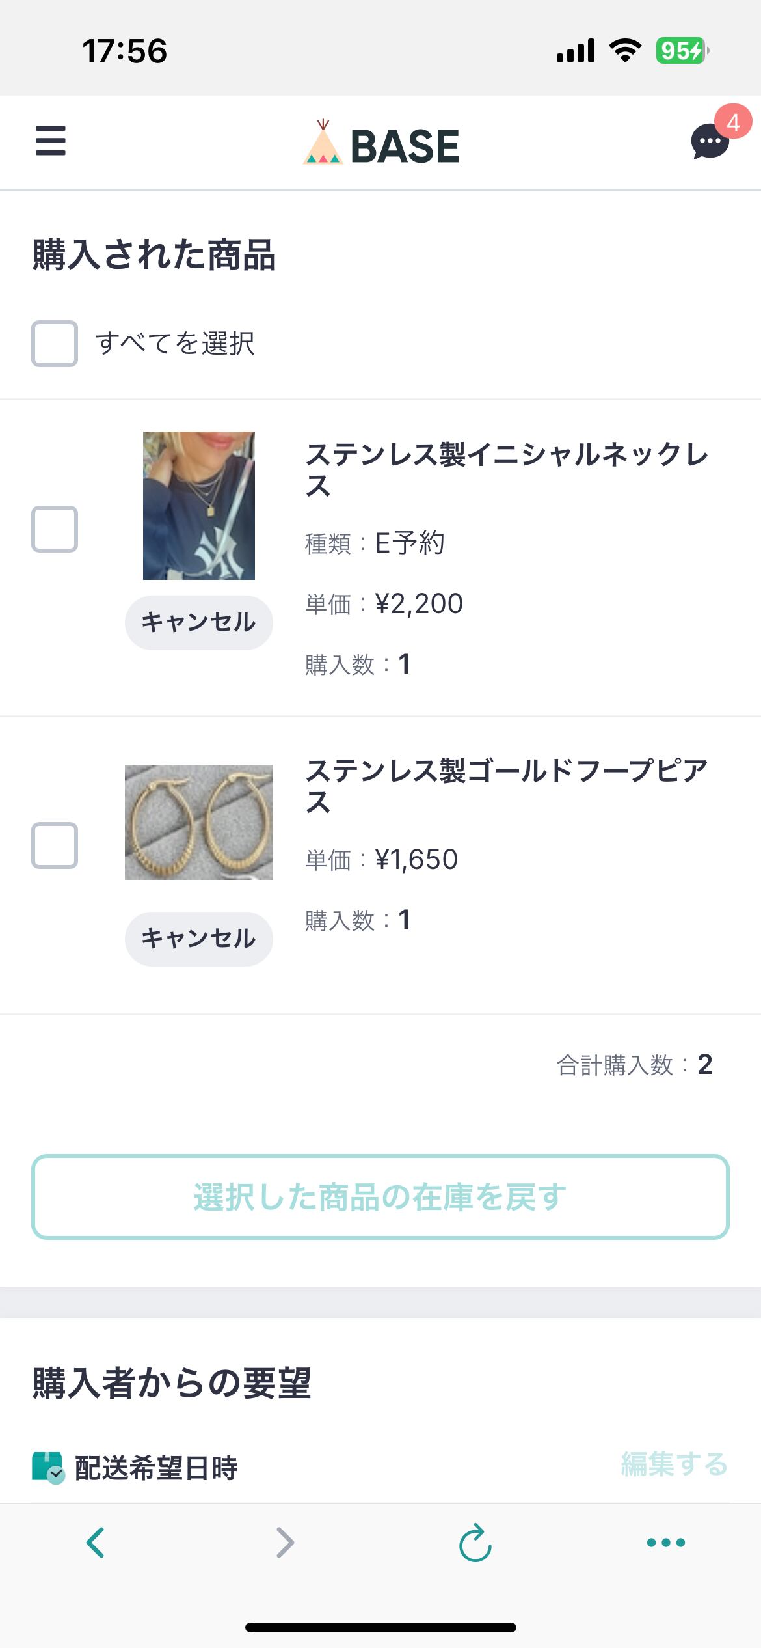The height and width of the screenshot is (1648, 761).
Task: Reload the page with refresh icon
Action: (x=475, y=1543)
